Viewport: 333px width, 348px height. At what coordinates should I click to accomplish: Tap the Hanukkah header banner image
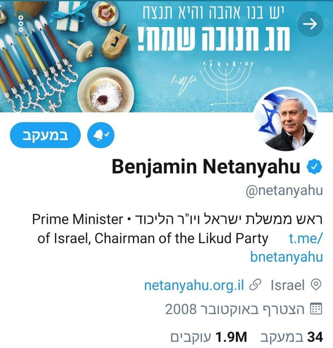click(166, 56)
